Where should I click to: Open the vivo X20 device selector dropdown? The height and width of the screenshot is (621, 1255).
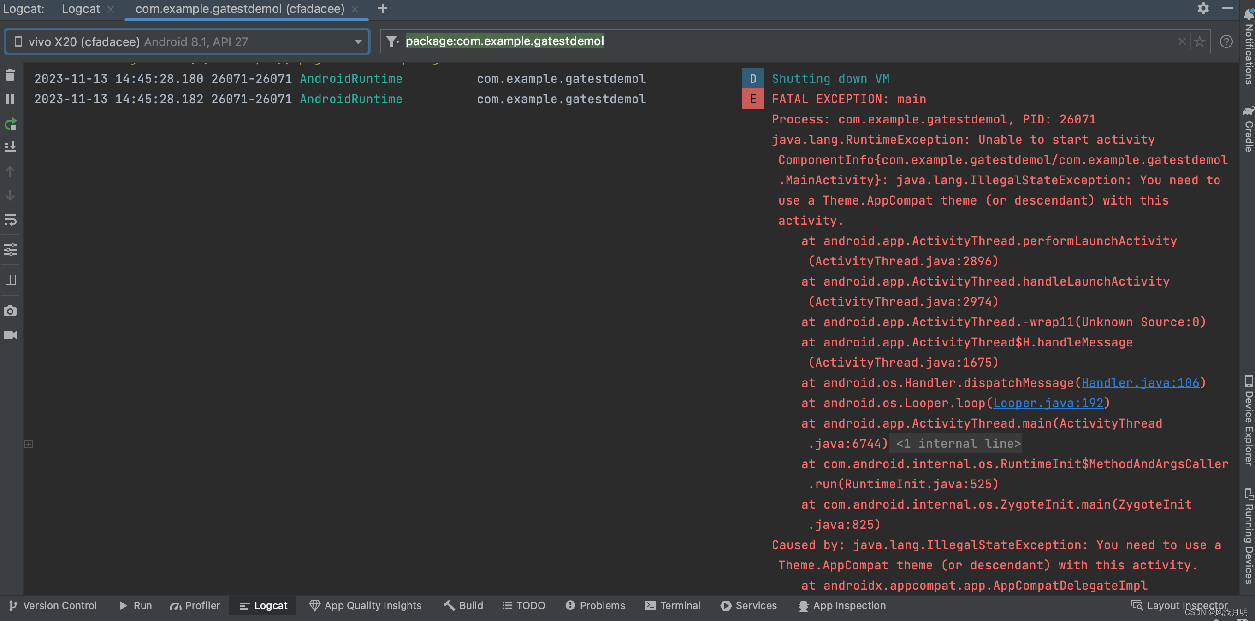click(358, 41)
